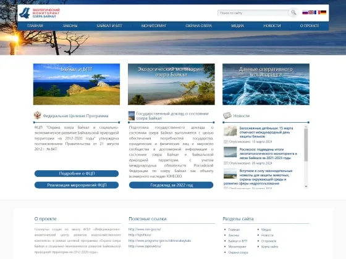Click the calendar icon beside 05 марта 2024

pos(226,163)
